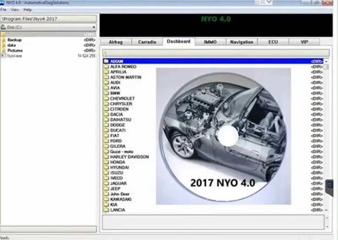
Task: Open the File menu
Action: (x=3, y=10)
